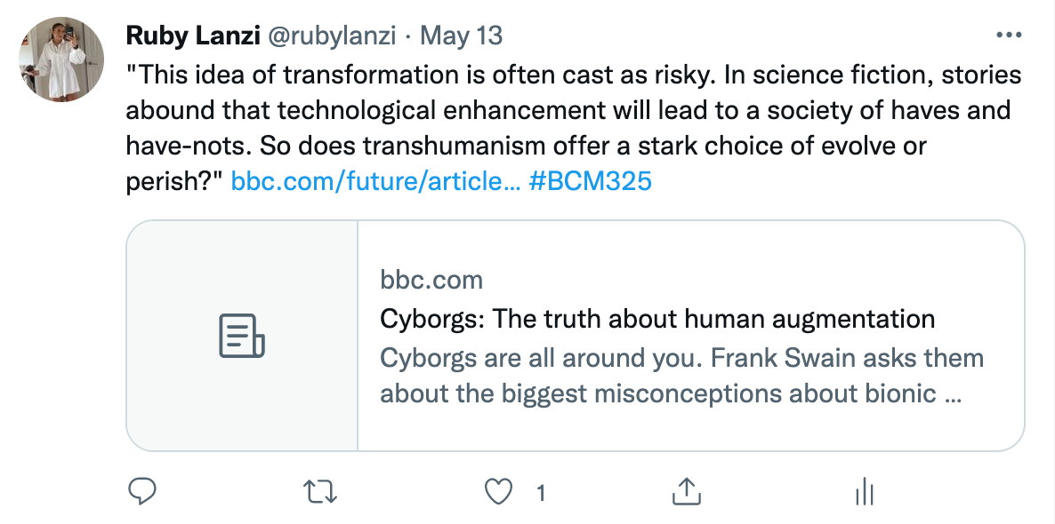Click the bbc.com domain in card
The height and width of the screenshot is (524, 1055).
coord(431,281)
